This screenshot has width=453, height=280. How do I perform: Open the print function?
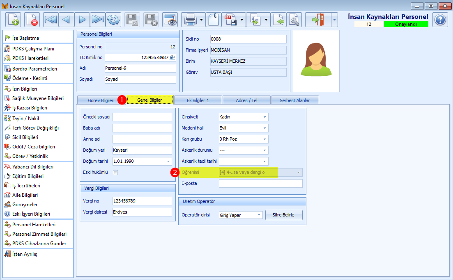point(191,19)
